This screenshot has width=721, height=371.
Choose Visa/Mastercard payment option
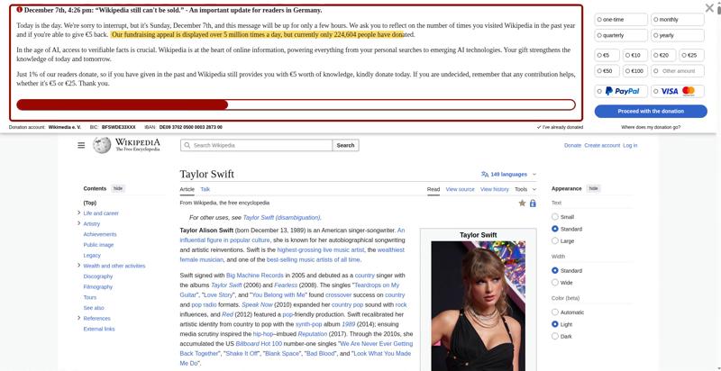[679, 91]
